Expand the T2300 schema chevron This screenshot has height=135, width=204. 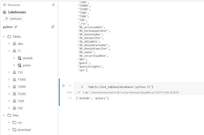click(x=9, y=94)
